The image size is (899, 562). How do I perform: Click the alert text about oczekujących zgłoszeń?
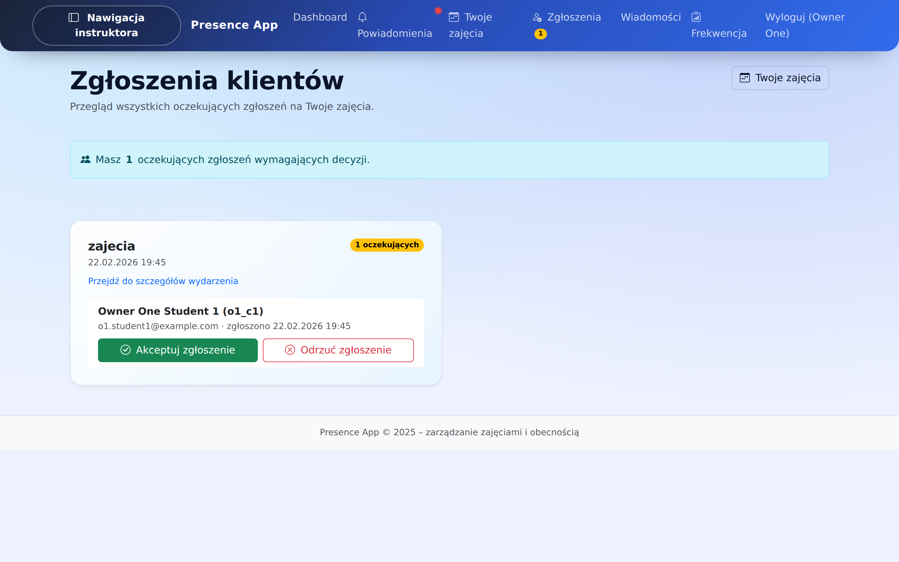point(233,160)
